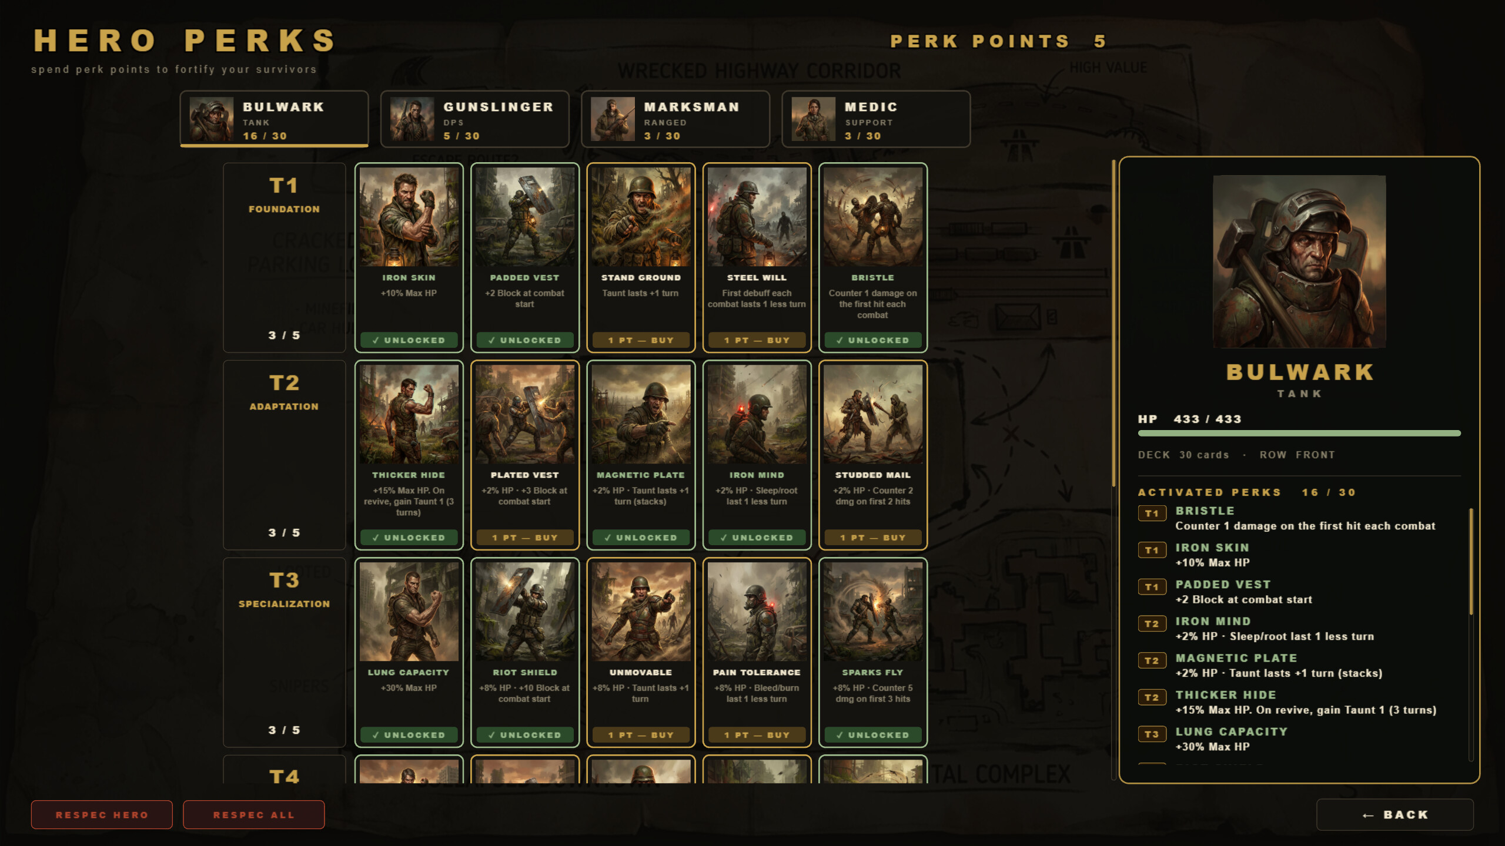Click Unlocked badge on Iron Skin
The image size is (1505, 846).
[x=409, y=340]
